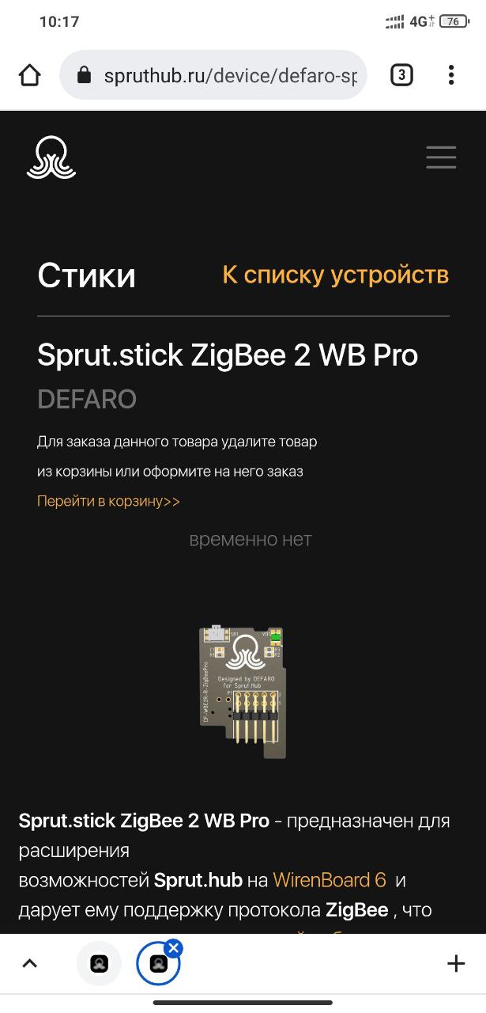Add a new tab with plus icon
The height and width of the screenshot is (1013, 486).
[456, 963]
